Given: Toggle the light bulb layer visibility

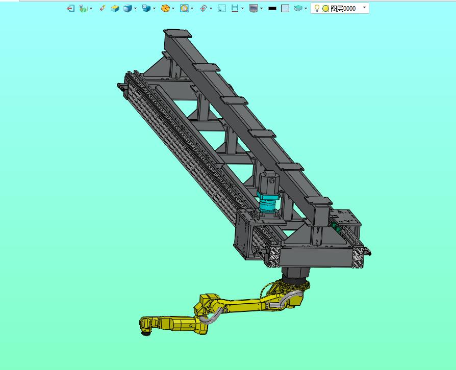Looking at the screenshot, I should pyautogui.click(x=317, y=9).
